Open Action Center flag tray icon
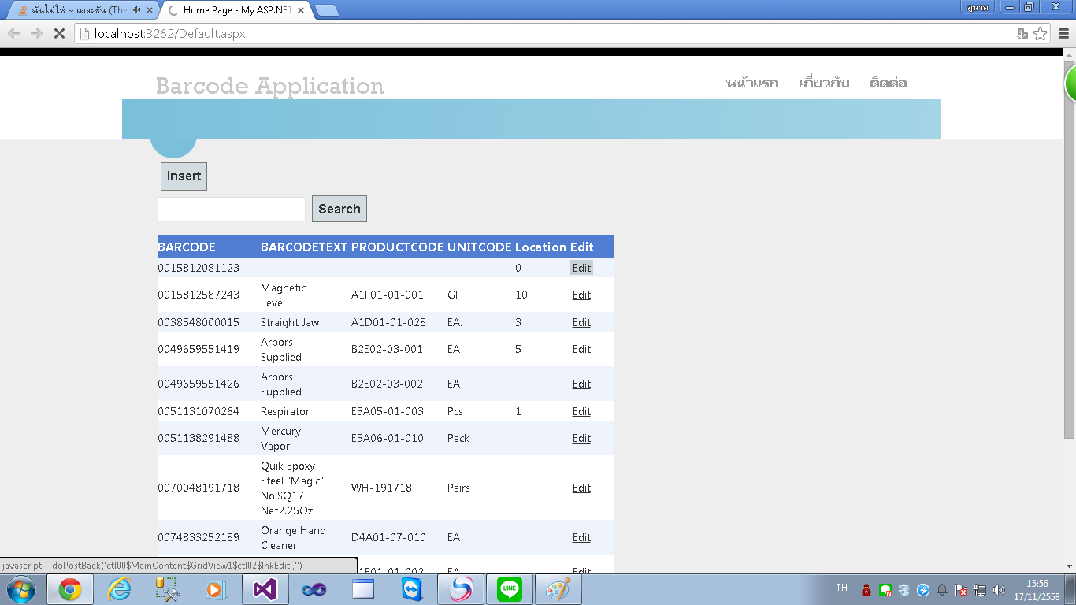 961,590
